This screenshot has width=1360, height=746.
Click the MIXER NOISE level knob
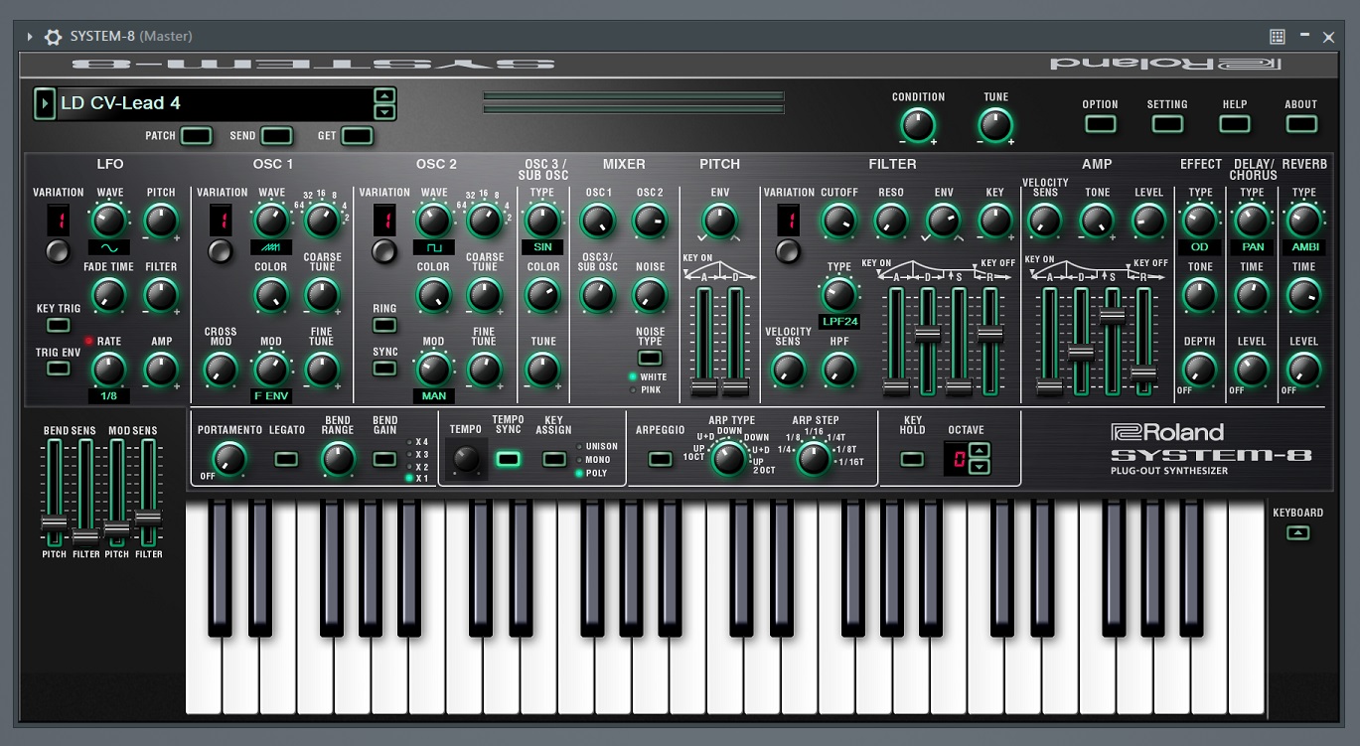[650, 295]
